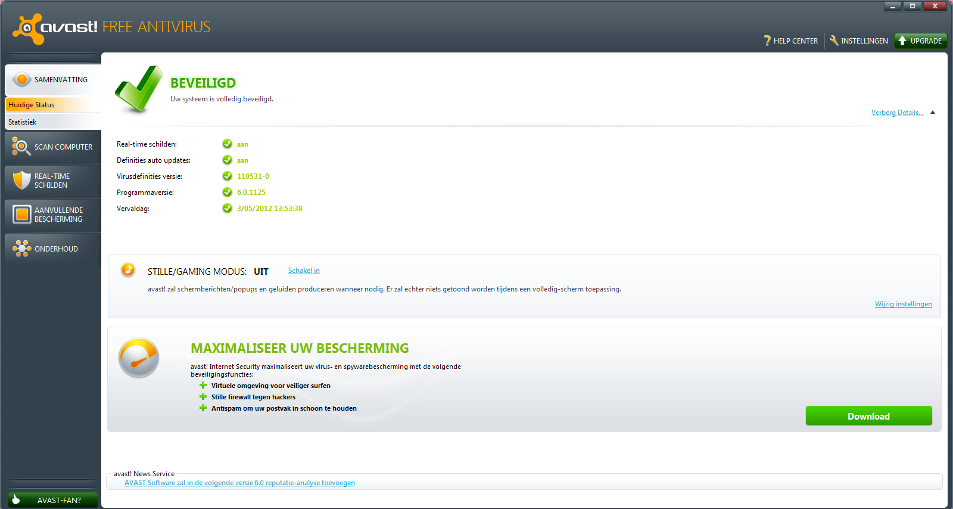This screenshot has width=953, height=509.
Task: Click the Maximaliseer uw bescherming heading
Action: pyautogui.click(x=300, y=348)
